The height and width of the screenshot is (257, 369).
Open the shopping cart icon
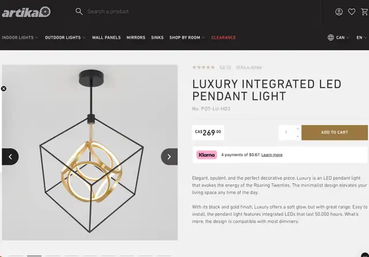coord(364,12)
